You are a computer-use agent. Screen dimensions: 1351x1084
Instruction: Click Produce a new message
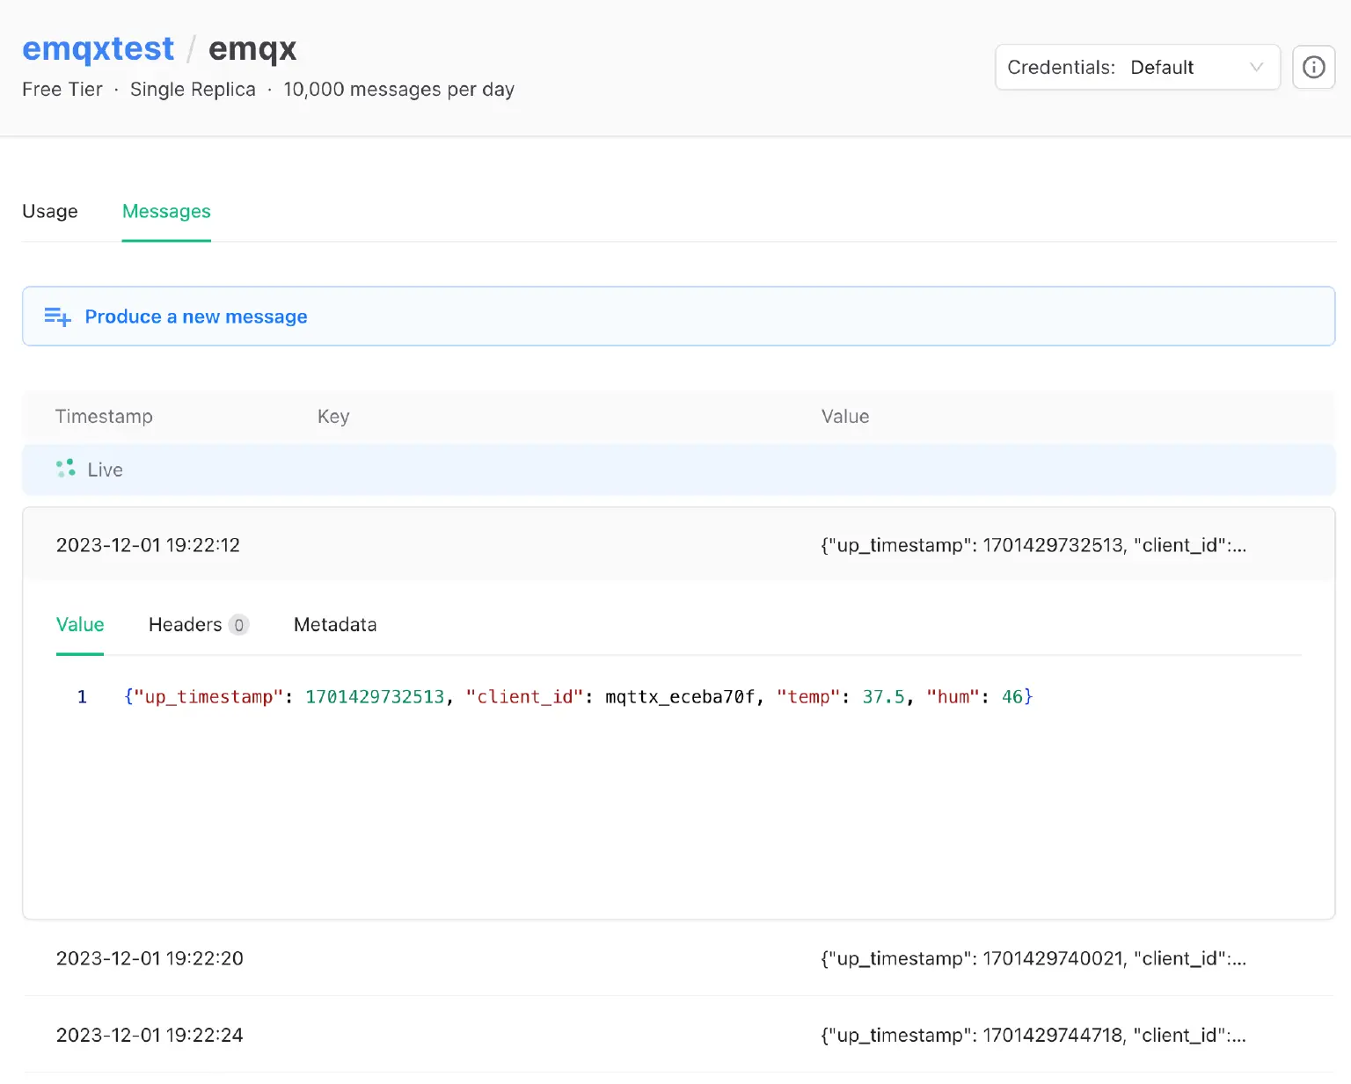[195, 316]
